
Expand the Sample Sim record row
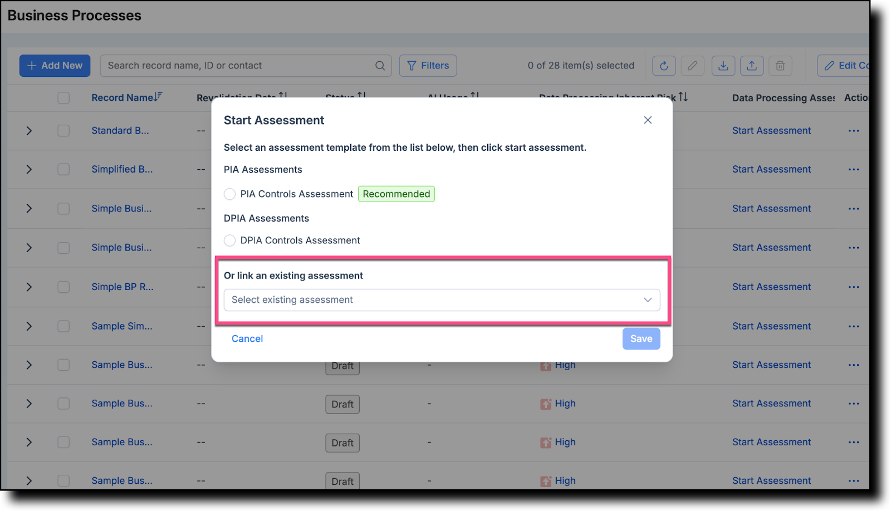click(29, 326)
